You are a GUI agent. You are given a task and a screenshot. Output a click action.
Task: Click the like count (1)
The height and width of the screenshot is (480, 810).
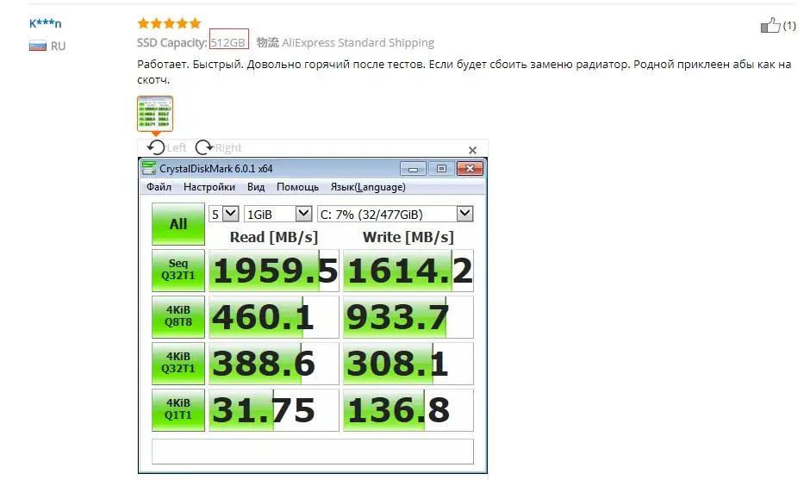pos(789,25)
